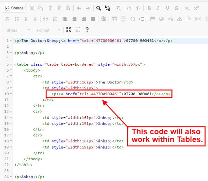Click the Block Quote icon

click(x=45, y=19)
